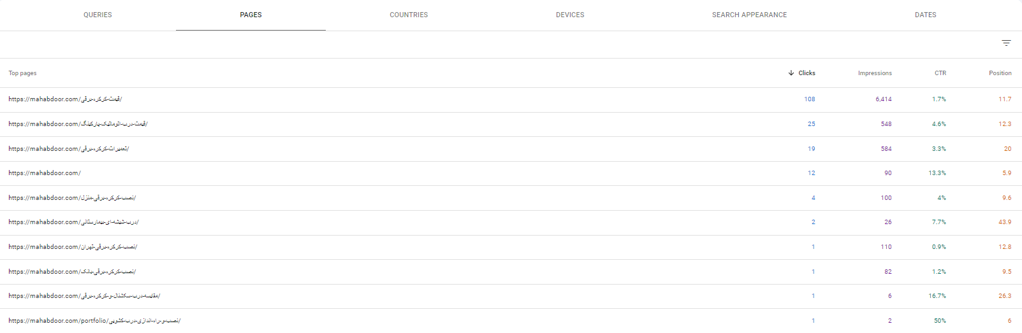Go to the Dates tab

click(x=926, y=15)
